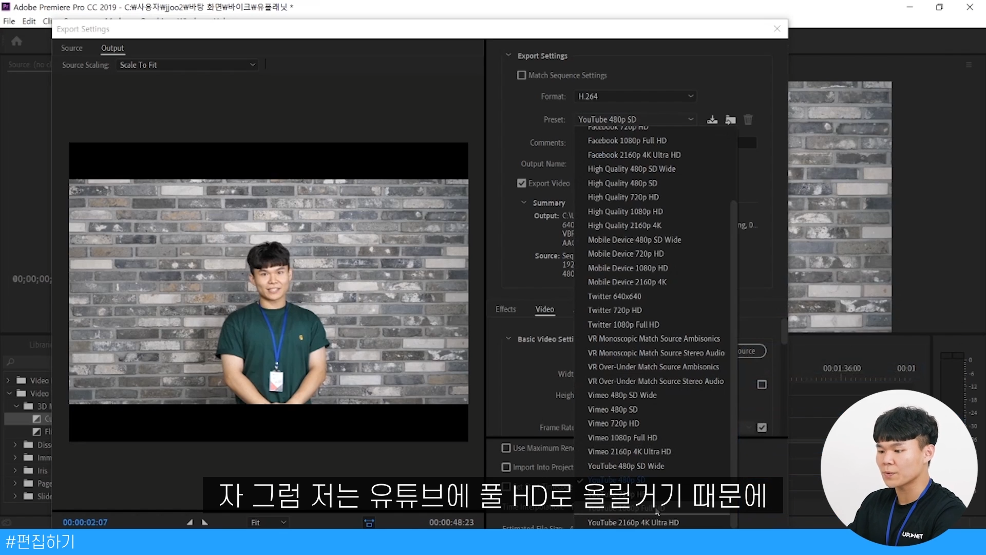Click the Iris folder icon in Effects
The image size is (986, 555).
tap(28, 470)
